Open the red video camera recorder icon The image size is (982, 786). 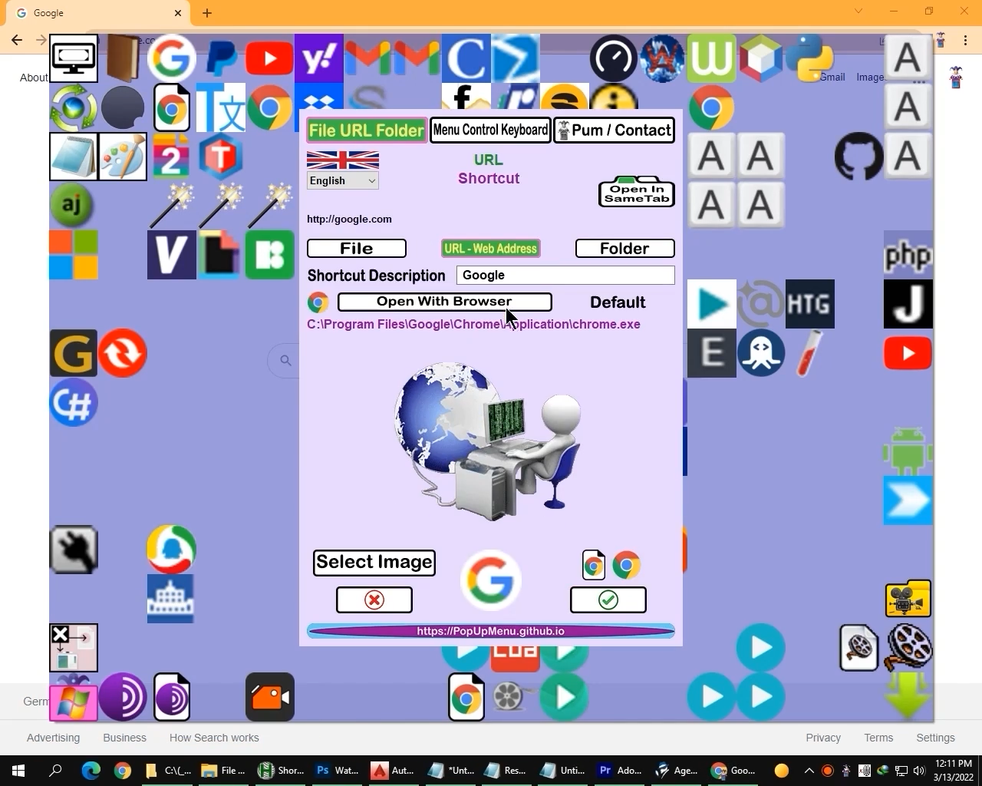point(270,697)
